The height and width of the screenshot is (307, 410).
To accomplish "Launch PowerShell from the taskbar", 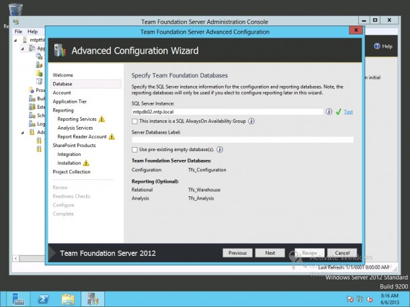I will [x=43, y=299].
